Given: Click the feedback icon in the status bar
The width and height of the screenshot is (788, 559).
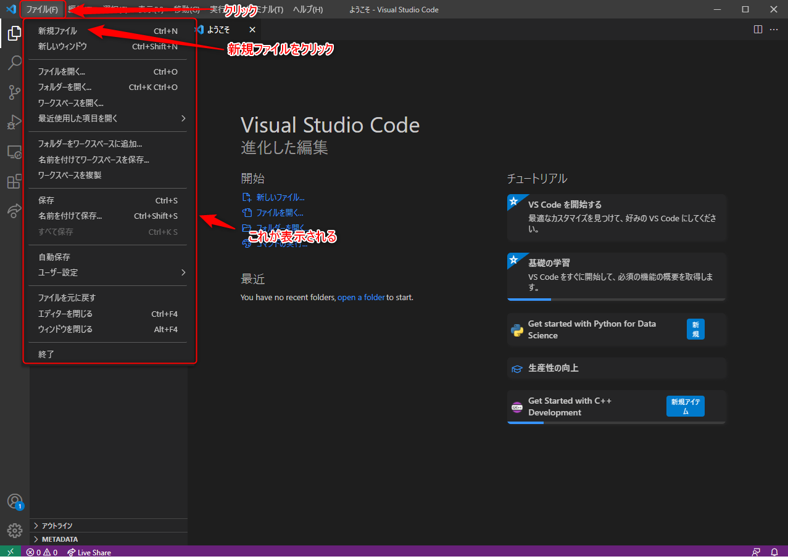Looking at the screenshot, I should (757, 552).
